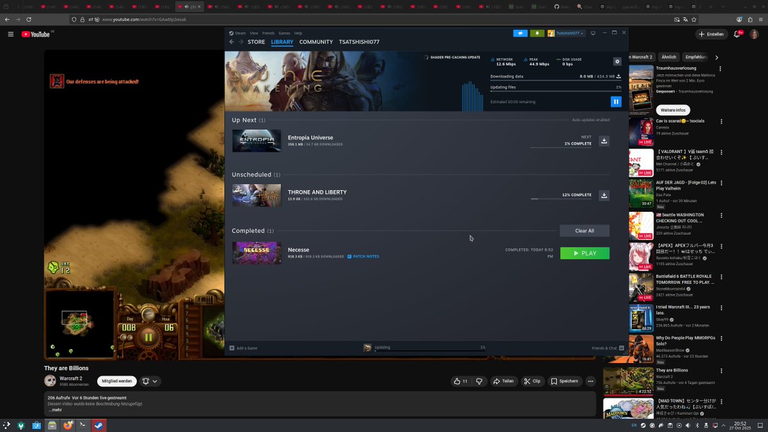Viewport: 768px width, 432px height.
Task: Go back with Steam back arrow
Action: click(232, 42)
